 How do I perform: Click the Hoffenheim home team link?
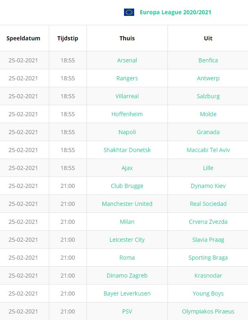coord(127,114)
